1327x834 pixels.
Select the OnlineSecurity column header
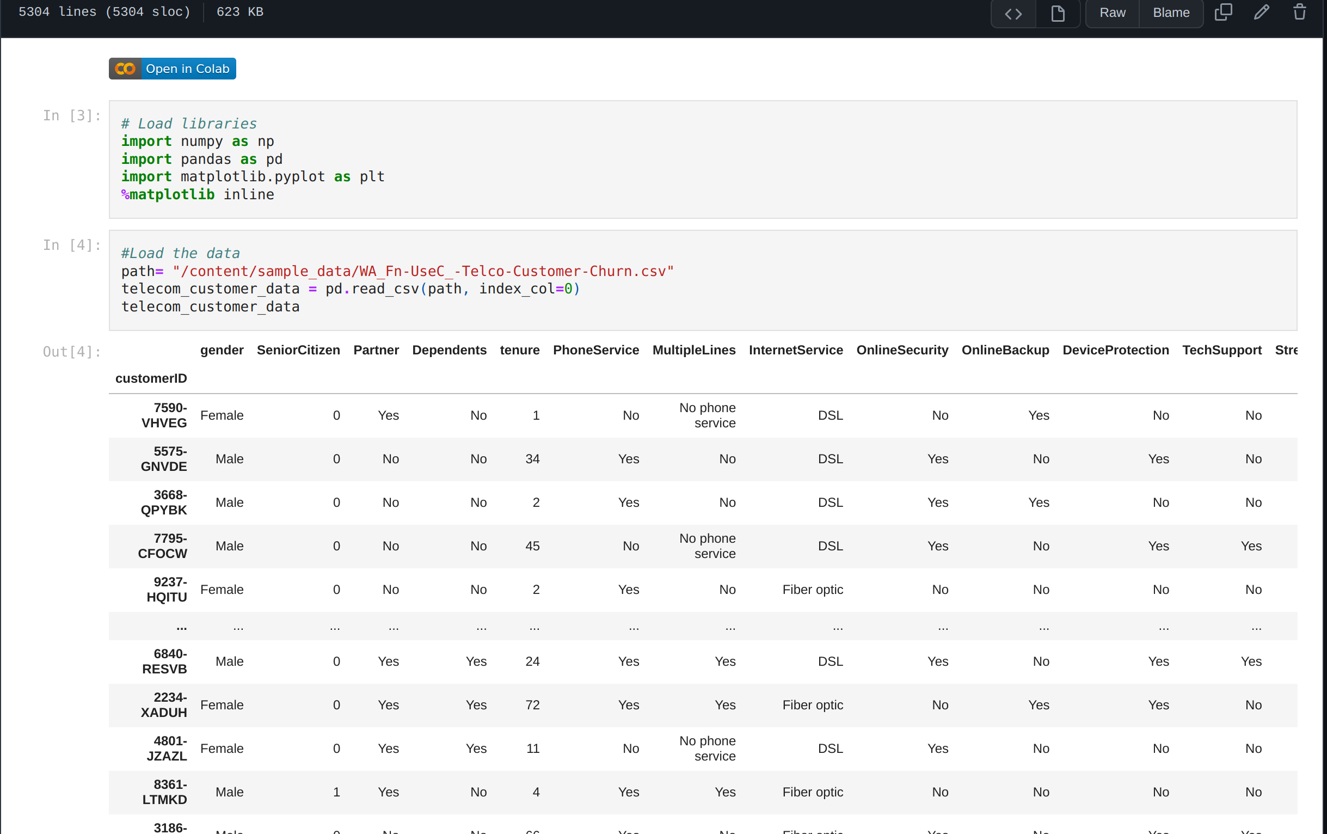pos(902,350)
